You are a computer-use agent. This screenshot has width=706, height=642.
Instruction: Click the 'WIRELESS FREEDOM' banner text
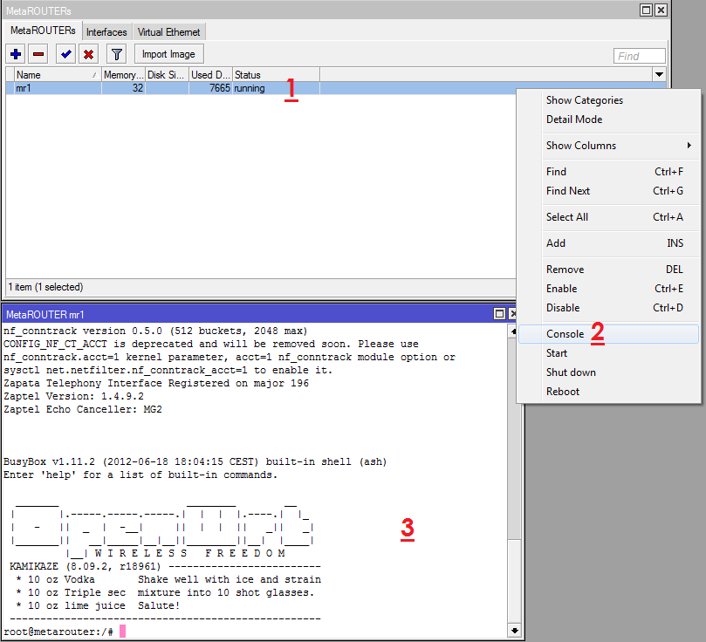point(190,553)
